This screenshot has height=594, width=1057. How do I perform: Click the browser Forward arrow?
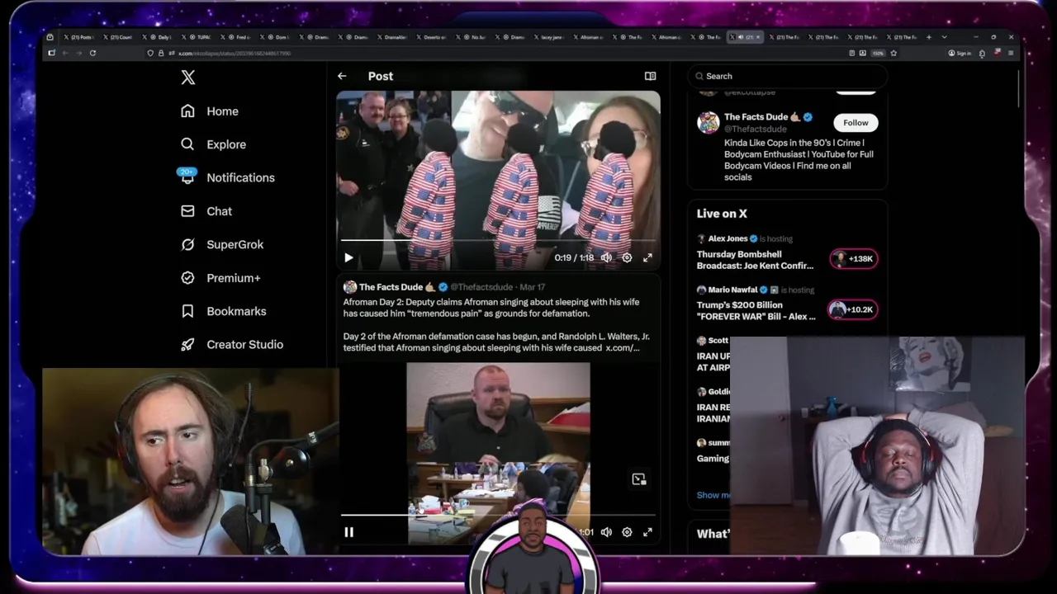[x=79, y=53]
